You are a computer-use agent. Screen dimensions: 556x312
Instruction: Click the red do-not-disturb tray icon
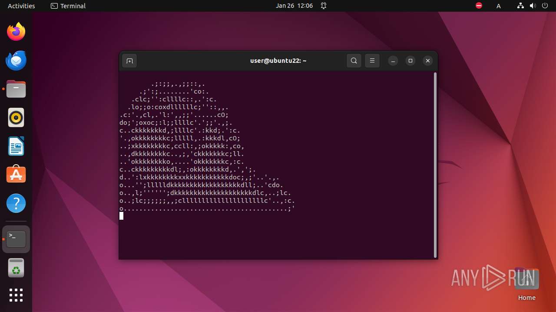click(x=479, y=6)
